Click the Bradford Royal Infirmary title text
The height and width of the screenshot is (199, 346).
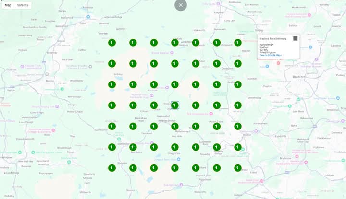(273, 39)
